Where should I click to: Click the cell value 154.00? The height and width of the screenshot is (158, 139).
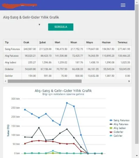(32, 76)
